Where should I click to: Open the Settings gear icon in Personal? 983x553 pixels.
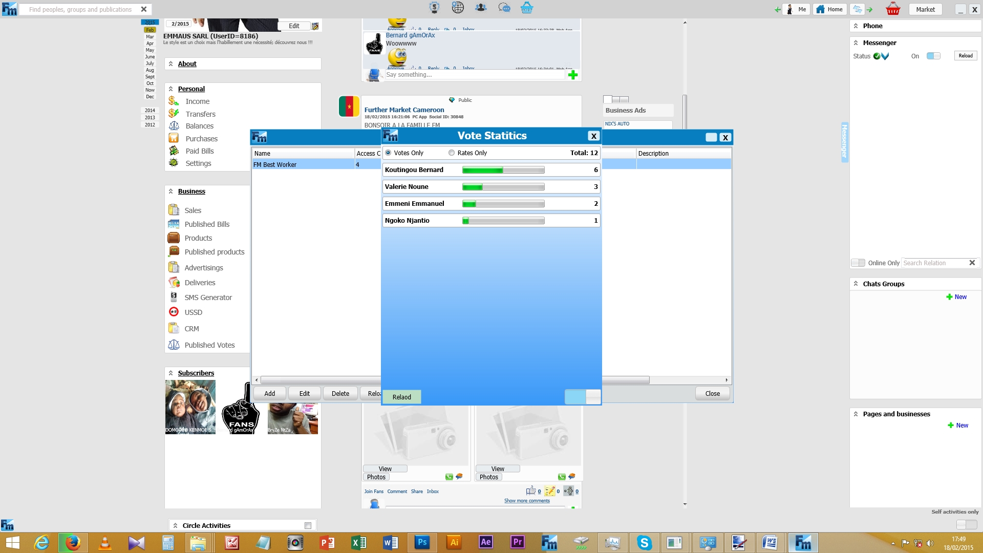pyautogui.click(x=174, y=163)
